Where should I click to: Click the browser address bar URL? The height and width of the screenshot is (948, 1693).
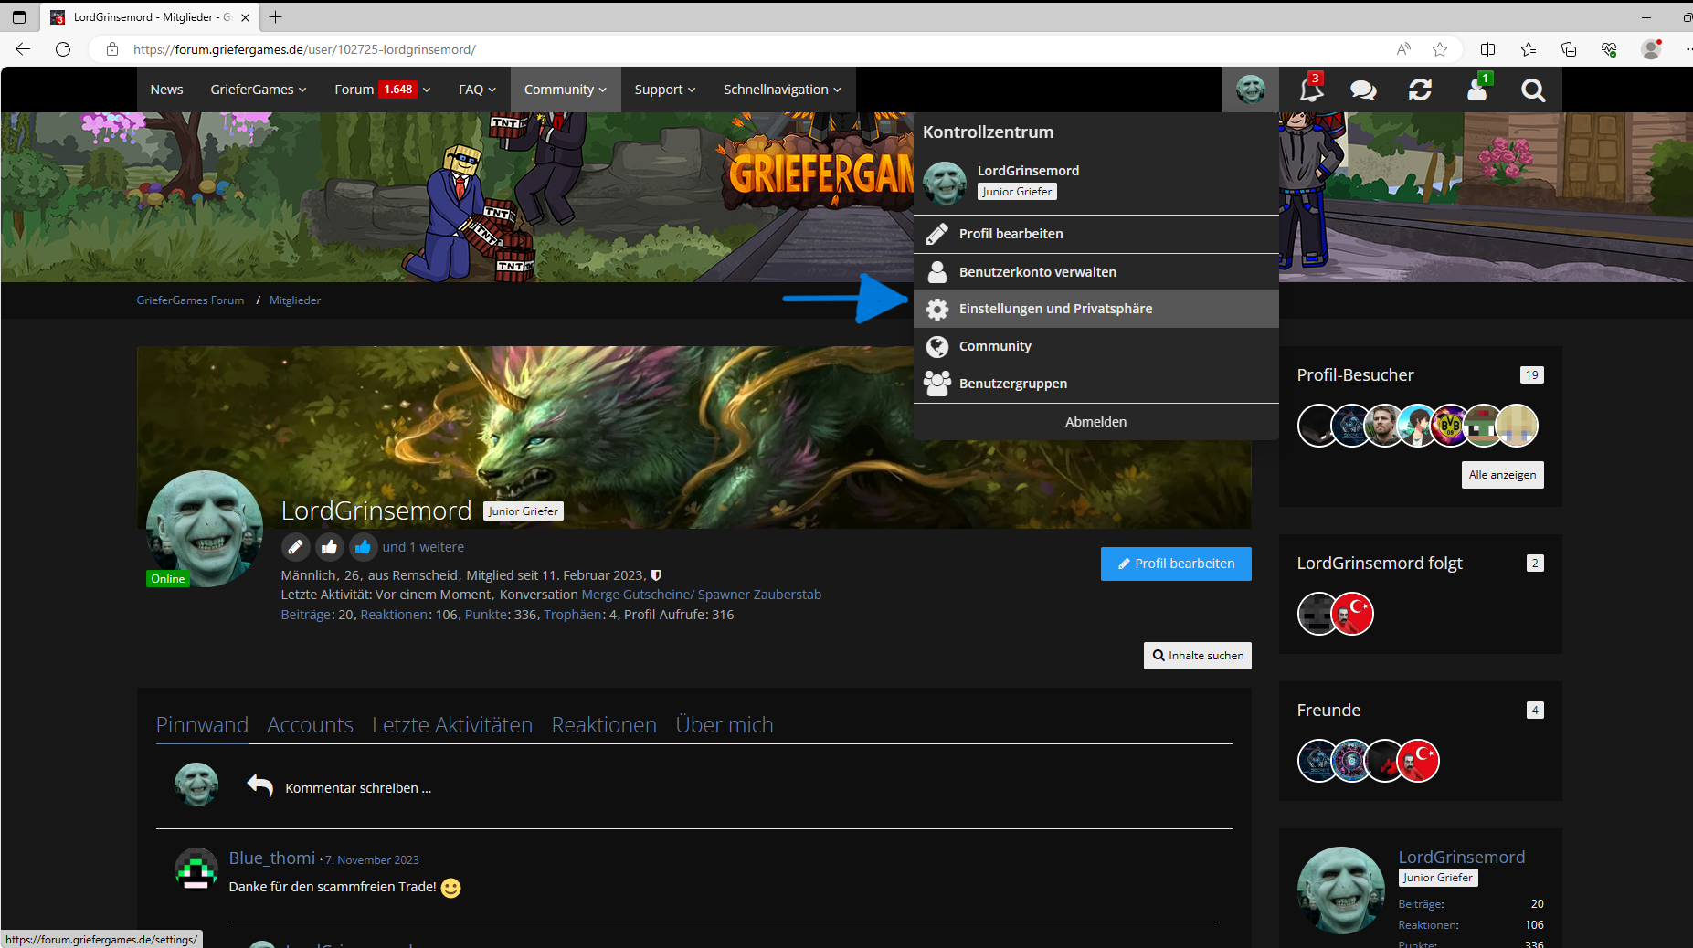coord(304,49)
